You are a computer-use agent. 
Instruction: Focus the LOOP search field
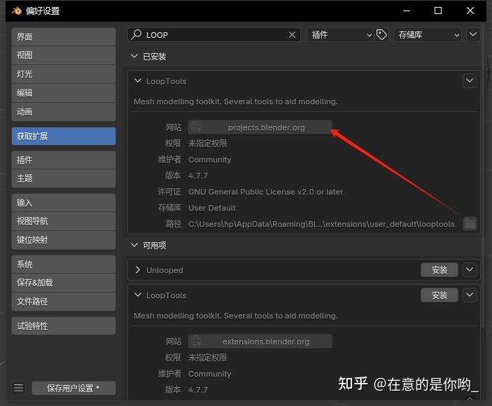214,34
